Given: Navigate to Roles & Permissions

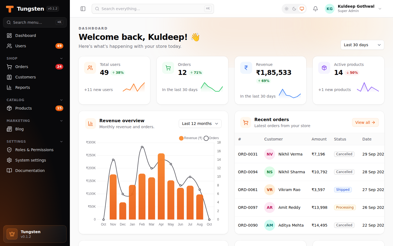Looking at the screenshot, I should tap(35, 150).
